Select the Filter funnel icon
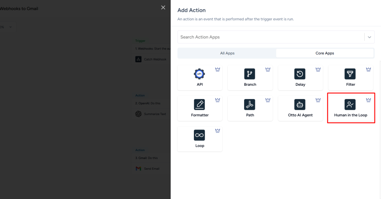This screenshot has width=381, height=199. click(x=350, y=74)
